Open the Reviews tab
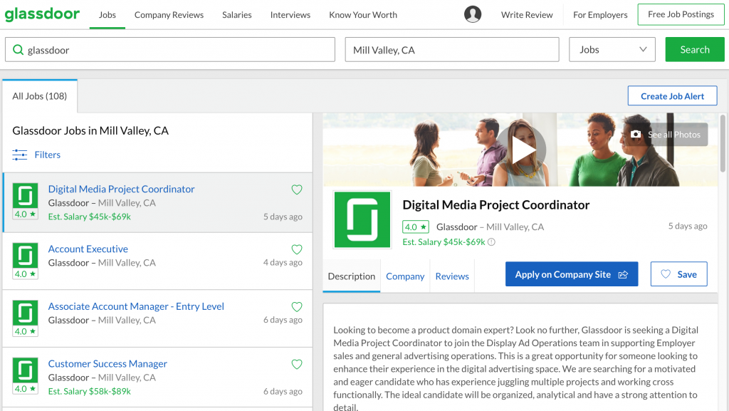729x411 pixels. (x=452, y=276)
